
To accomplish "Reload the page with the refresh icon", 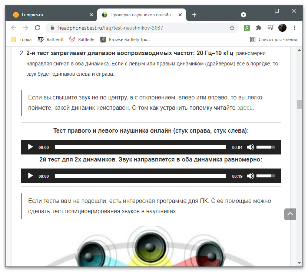I will (37, 28).
